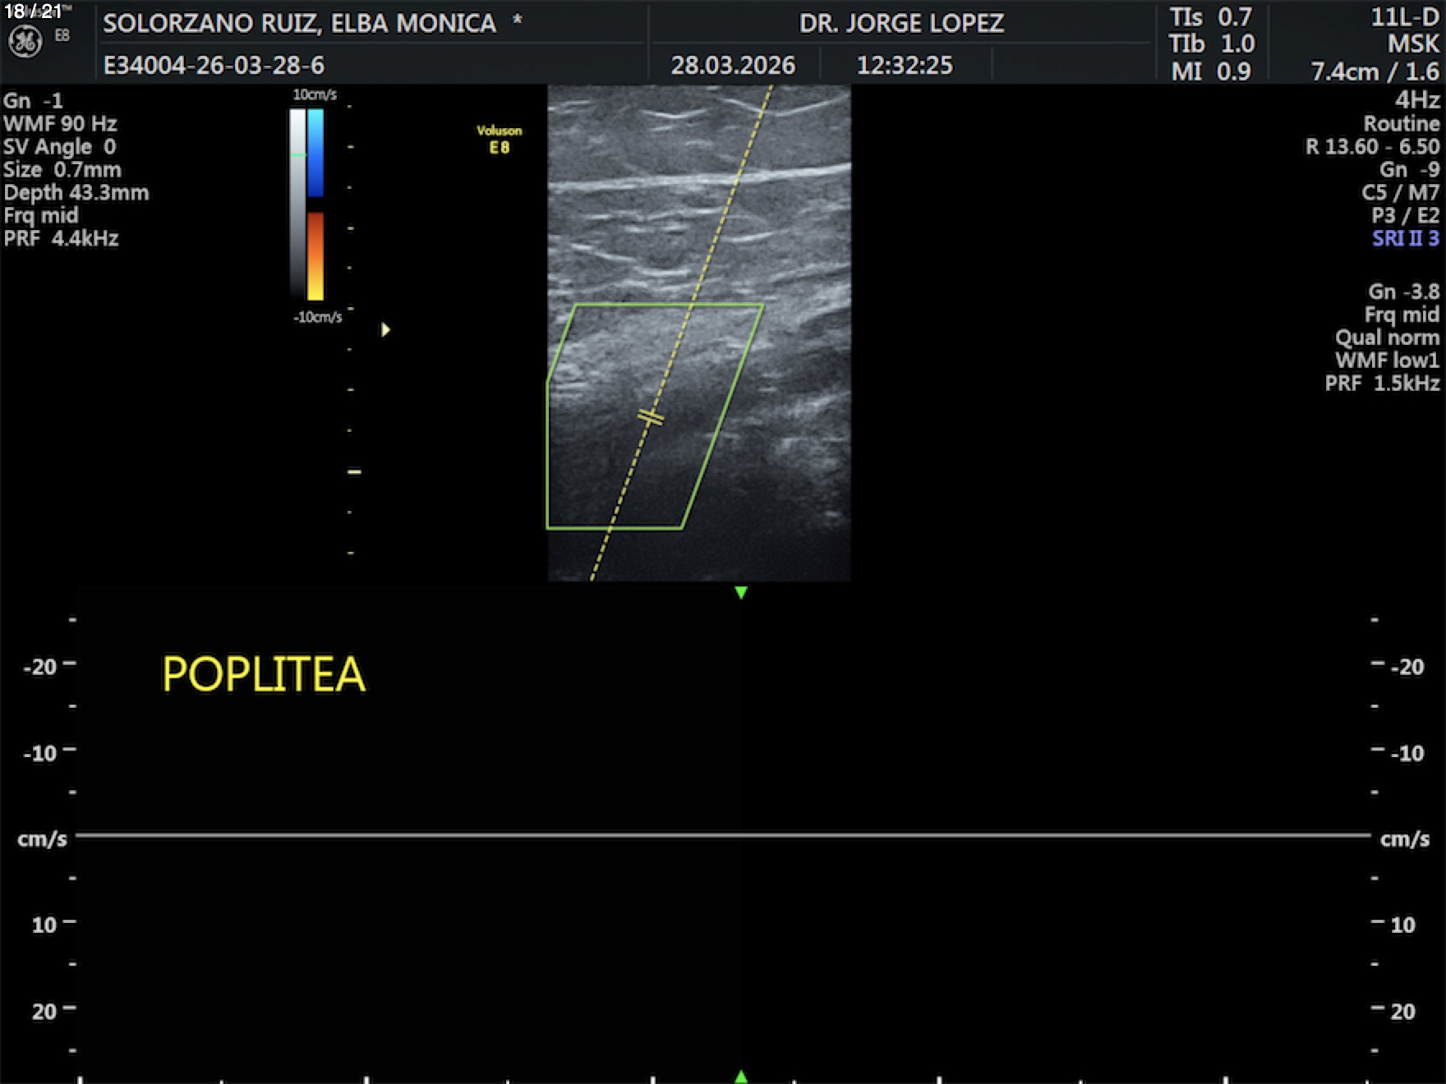Viewport: 1446px width, 1084px height.
Task: Select the Doppler sample volume gate
Action: [651, 417]
